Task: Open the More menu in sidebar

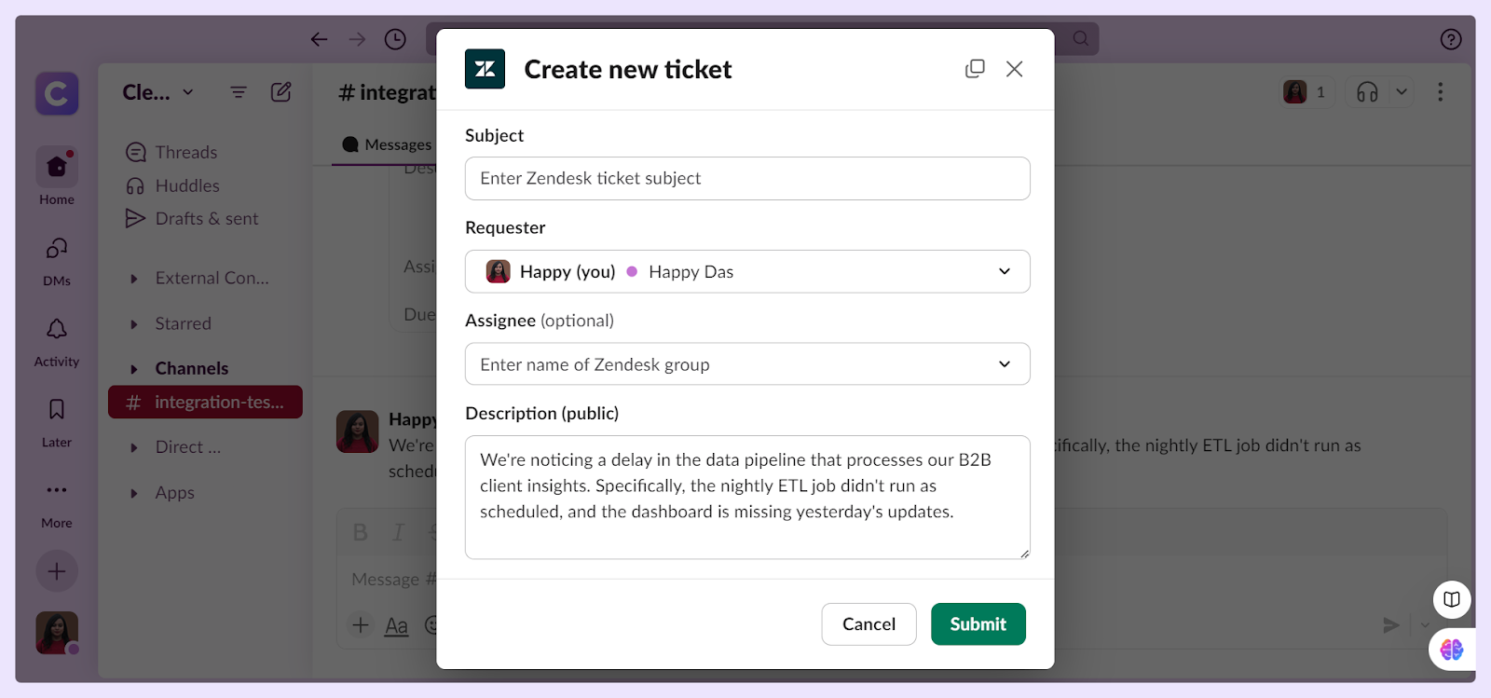Action: [57, 503]
